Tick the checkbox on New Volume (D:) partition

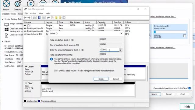click(185, 36)
